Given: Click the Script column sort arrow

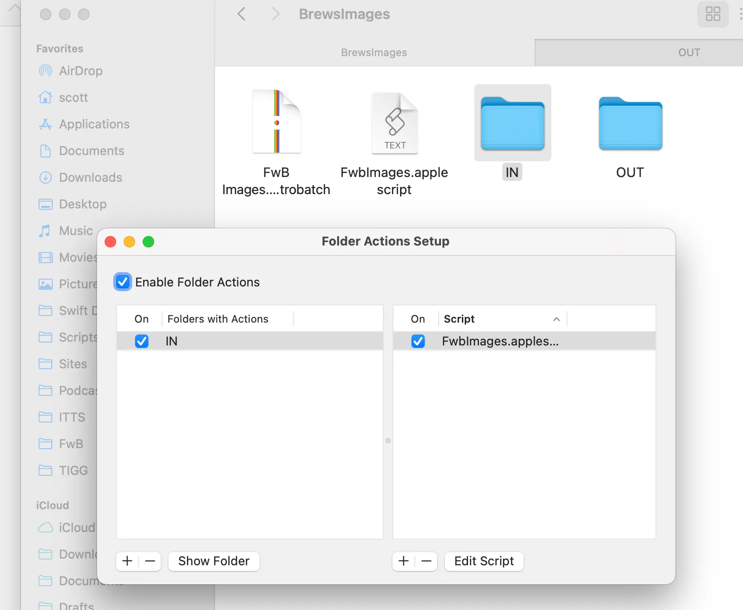Looking at the screenshot, I should pos(556,319).
